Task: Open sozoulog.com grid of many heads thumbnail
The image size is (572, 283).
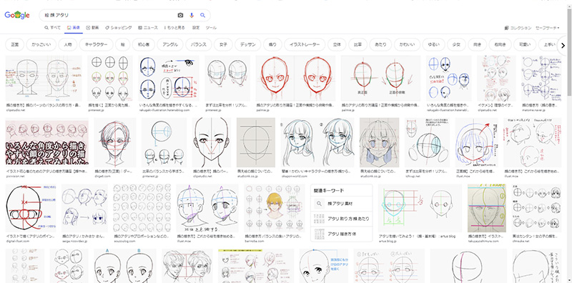Action: click(142, 208)
